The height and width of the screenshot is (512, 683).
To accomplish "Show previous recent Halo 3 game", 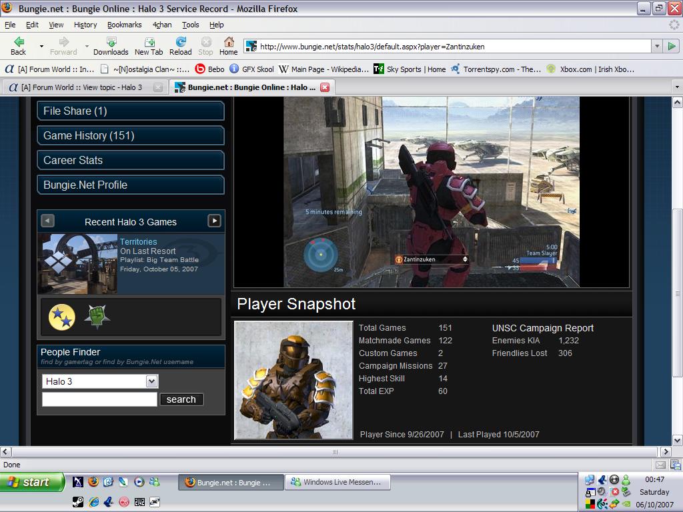I will [47, 221].
